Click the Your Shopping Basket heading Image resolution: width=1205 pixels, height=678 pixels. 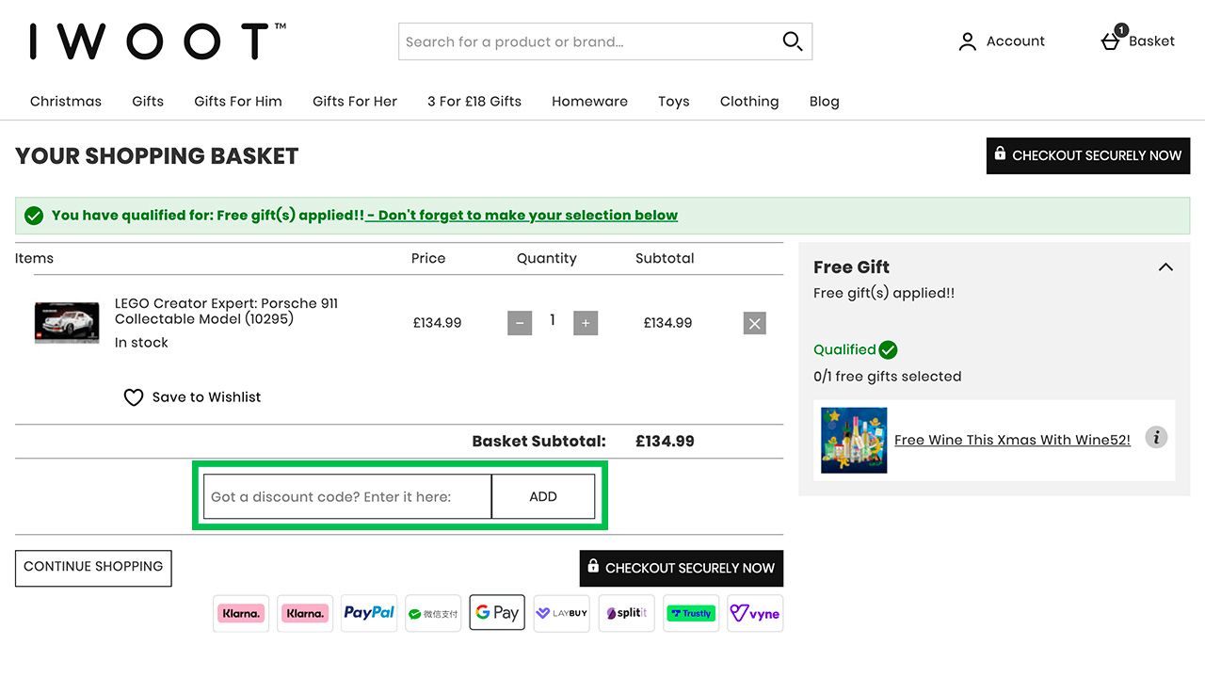157,156
